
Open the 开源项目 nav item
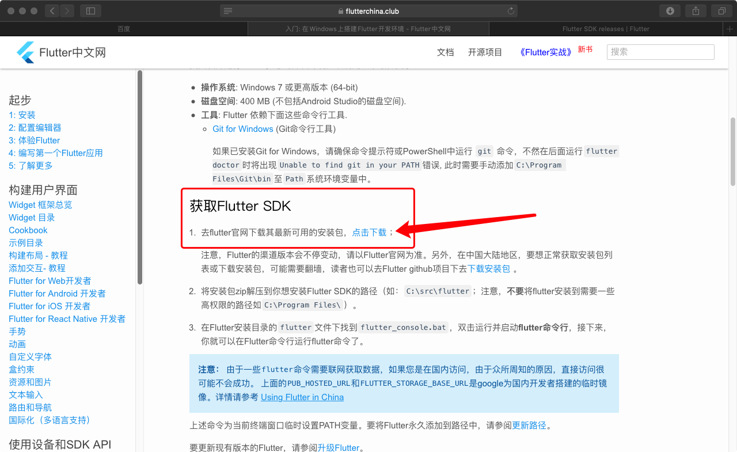click(x=485, y=52)
